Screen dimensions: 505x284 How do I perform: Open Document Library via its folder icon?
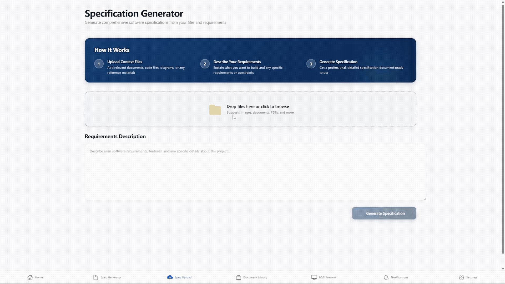click(239, 277)
